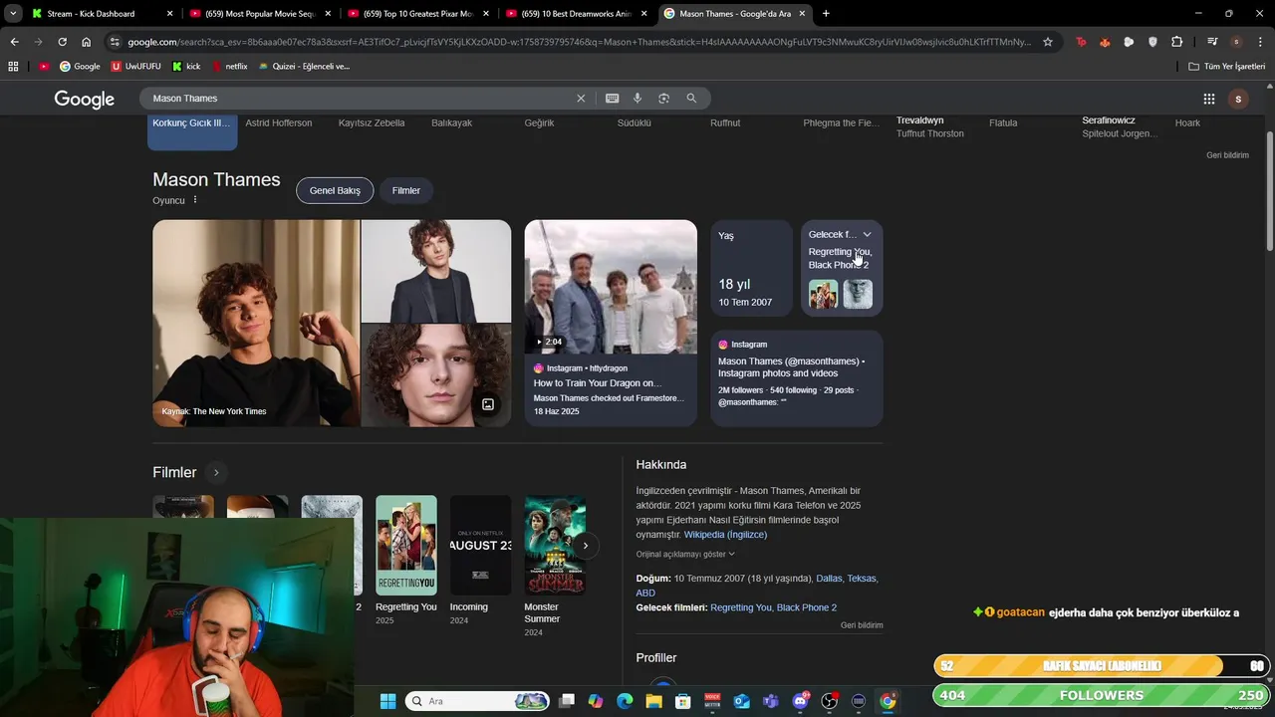The height and width of the screenshot is (717, 1275).
Task: Open File Explorer from the taskbar
Action: 653,701
